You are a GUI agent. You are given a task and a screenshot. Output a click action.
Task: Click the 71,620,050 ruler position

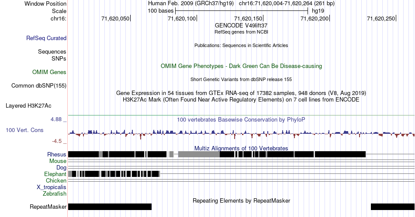coord(116,18)
